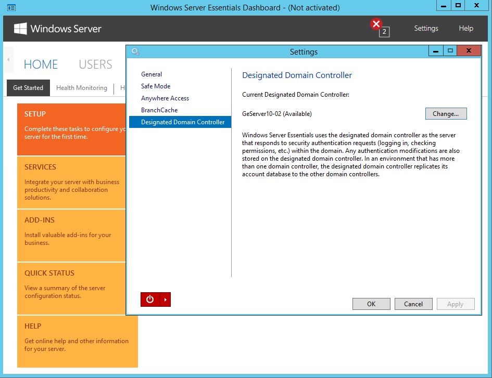Close the Dashboard main window

(476, 6)
